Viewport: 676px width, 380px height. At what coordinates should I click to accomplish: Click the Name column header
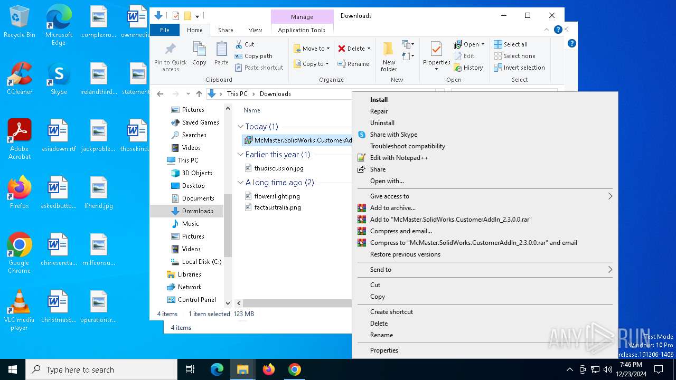tap(252, 110)
